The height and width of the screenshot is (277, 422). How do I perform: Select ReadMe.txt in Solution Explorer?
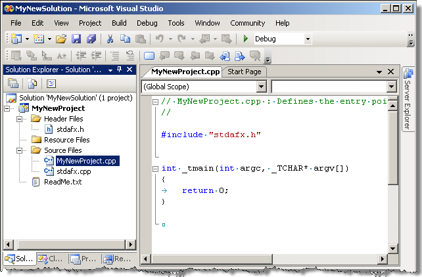(62, 182)
